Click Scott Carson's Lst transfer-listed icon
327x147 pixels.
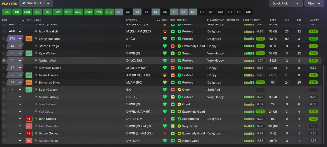point(29,90)
